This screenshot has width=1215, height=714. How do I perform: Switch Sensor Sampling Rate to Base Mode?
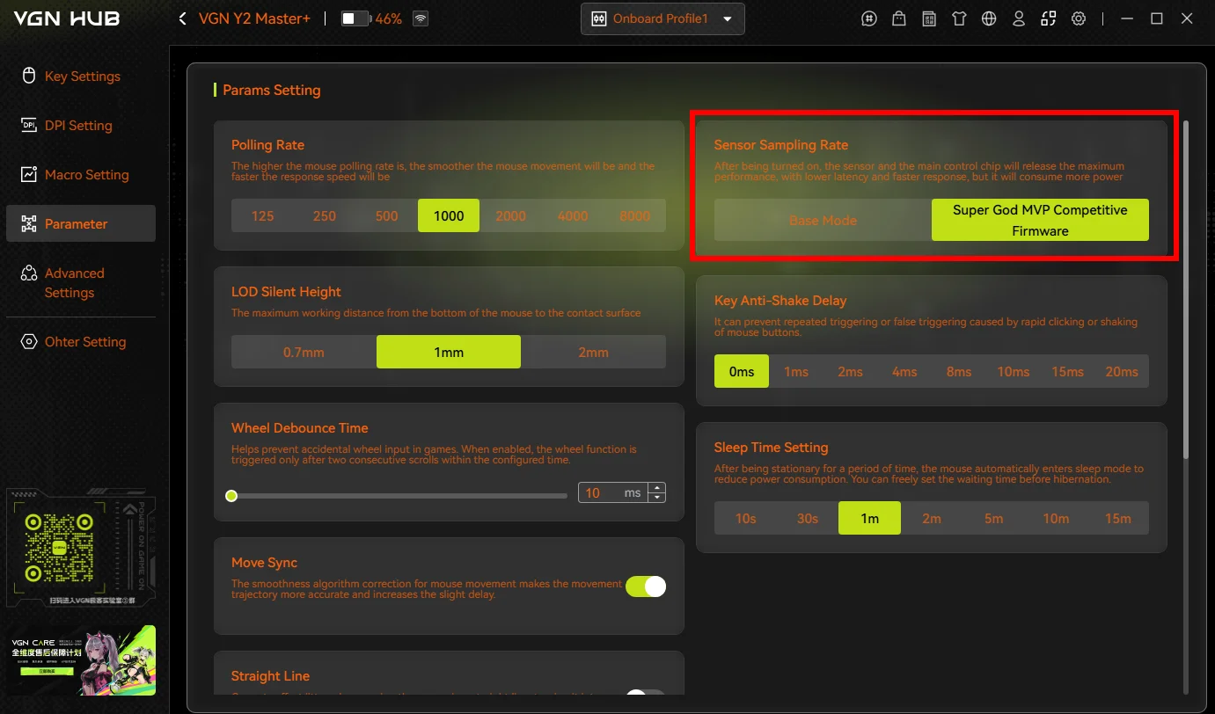coord(823,220)
